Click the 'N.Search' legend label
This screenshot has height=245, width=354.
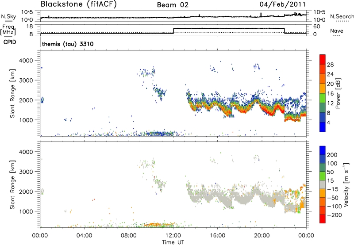click(342, 16)
